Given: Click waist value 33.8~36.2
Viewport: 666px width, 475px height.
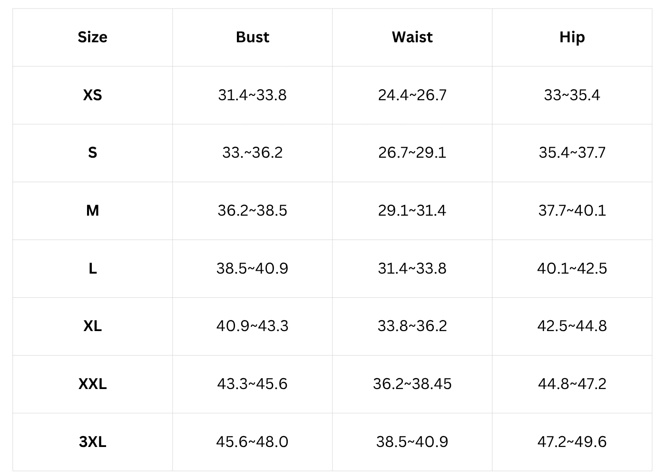Looking at the screenshot, I should pos(412,326).
